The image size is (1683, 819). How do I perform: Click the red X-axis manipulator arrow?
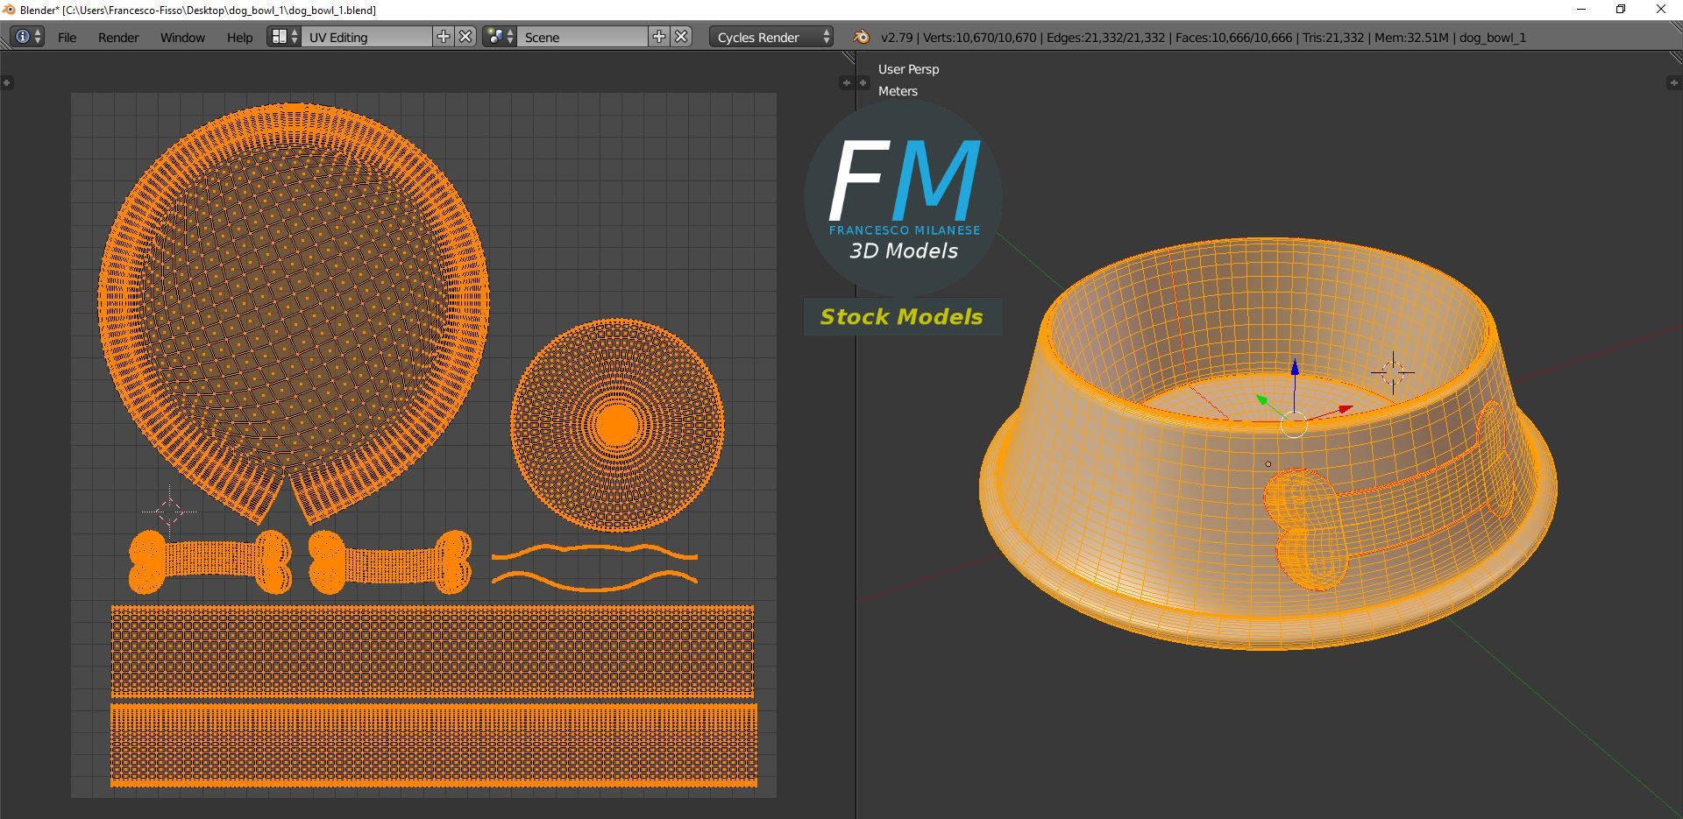coord(1346,409)
